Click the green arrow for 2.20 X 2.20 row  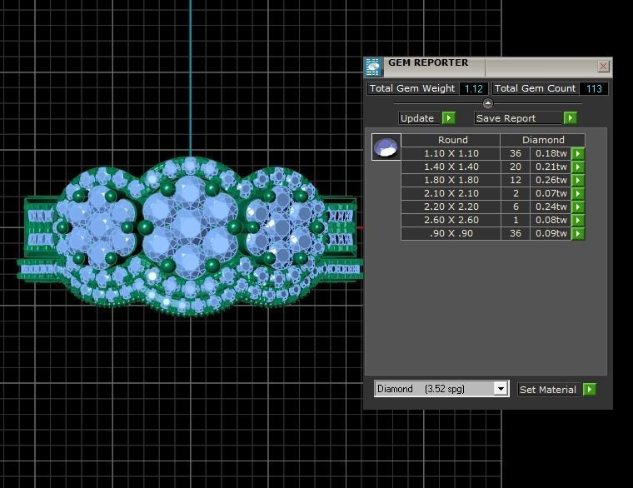578,207
